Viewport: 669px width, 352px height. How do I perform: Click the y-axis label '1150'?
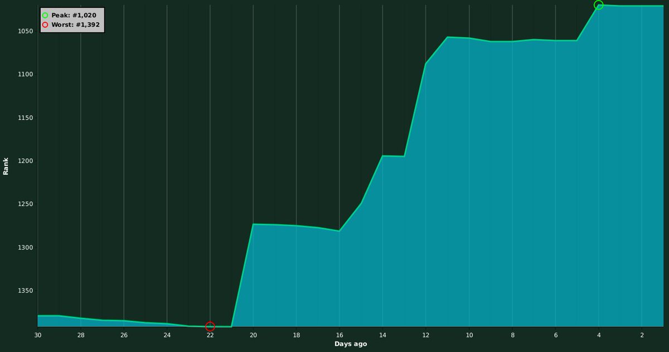point(26,118)
